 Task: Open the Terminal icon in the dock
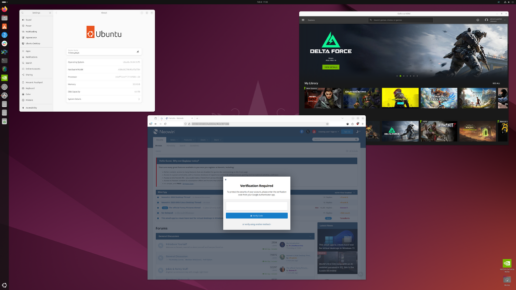pos(4,60)
